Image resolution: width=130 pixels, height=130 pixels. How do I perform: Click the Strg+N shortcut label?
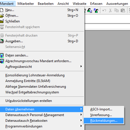tap(73, 10)
